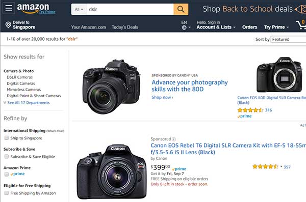Click the Deliver to Singapore location pin
306x202 pixels.
[x=8, y=25]
